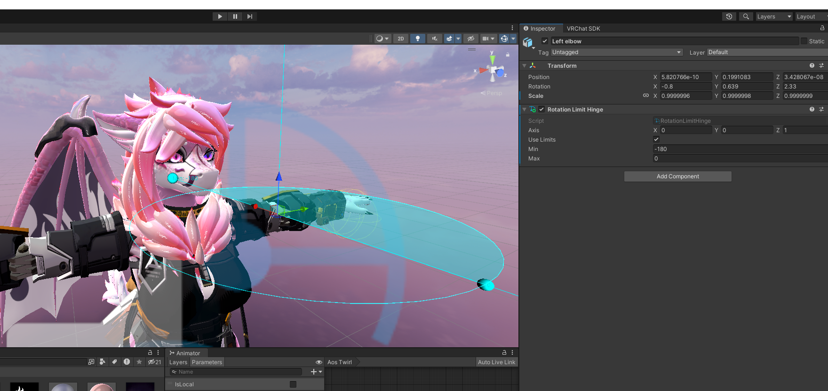Toggle Left elbow object active checkbox

click(545, 41)
